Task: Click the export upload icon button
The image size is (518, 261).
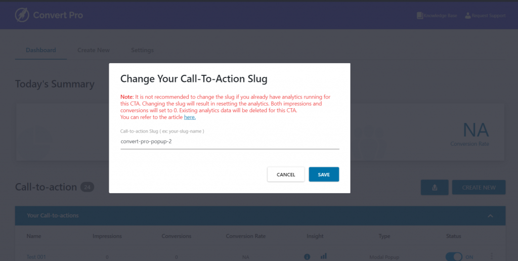Action: click(435, 187)
